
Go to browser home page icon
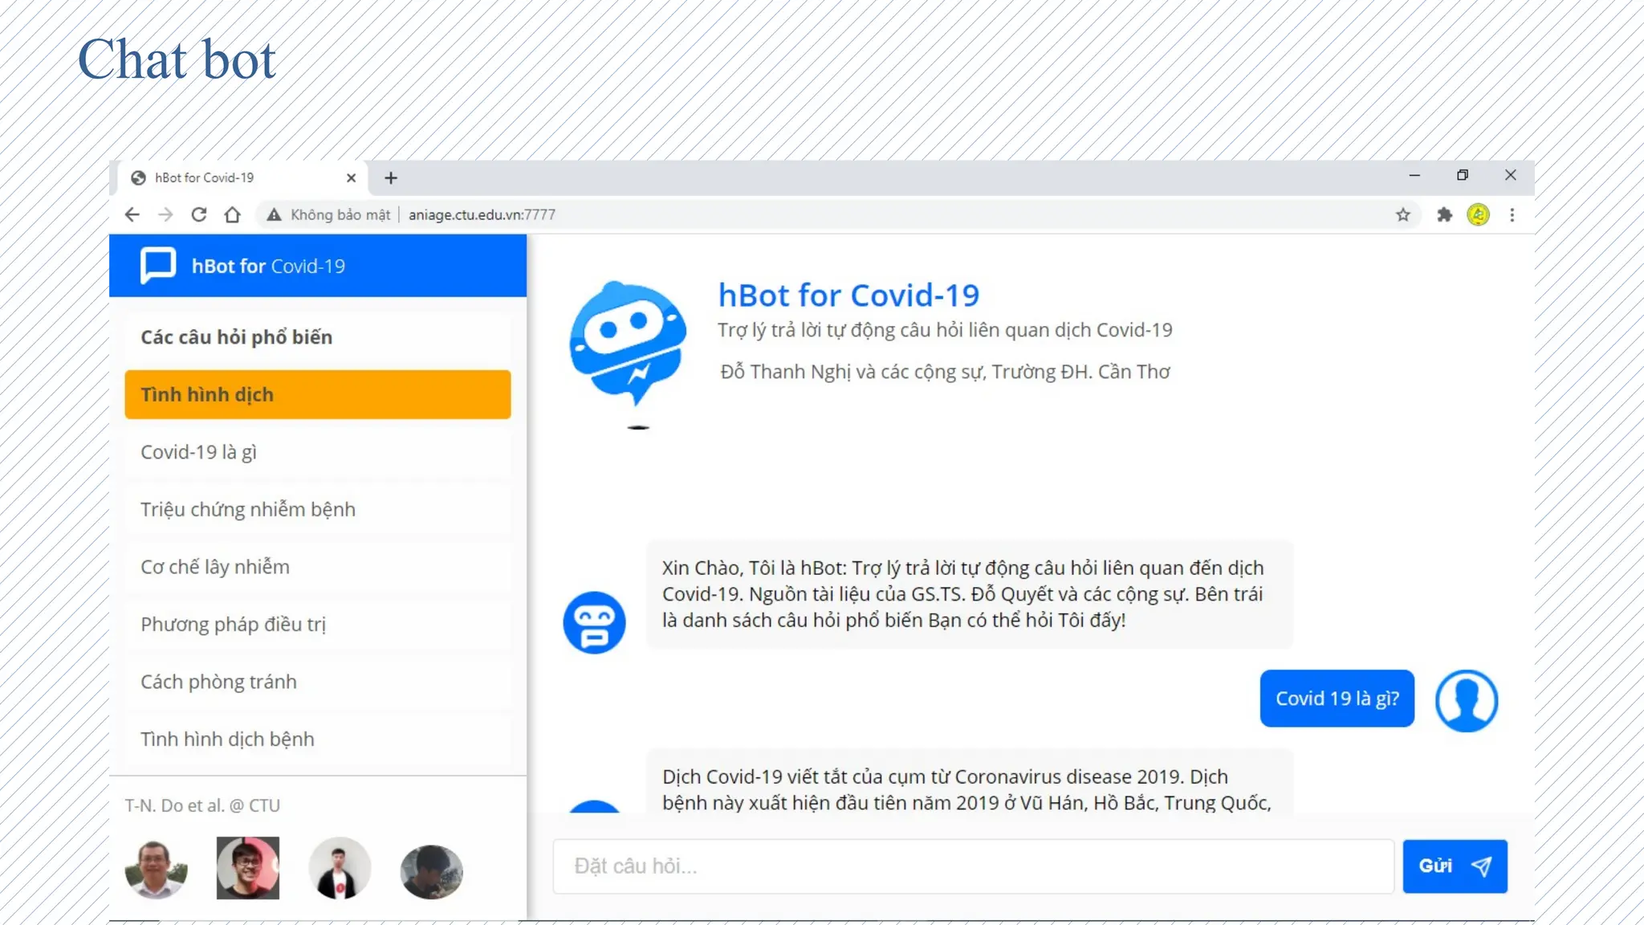point(232,214)
